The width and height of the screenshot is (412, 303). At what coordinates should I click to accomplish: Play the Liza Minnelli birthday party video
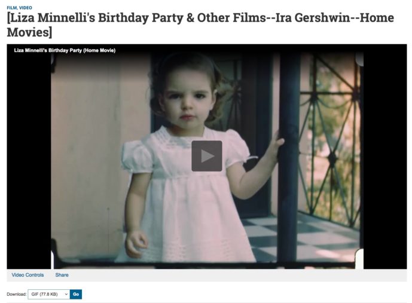tap(207, 156)
